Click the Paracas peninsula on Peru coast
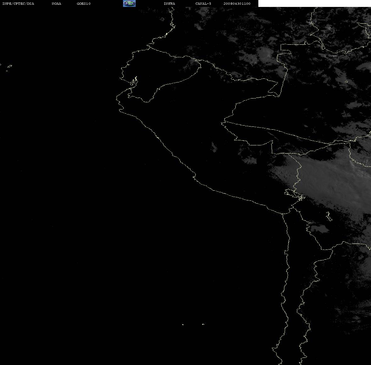The height and width of the screenshot is (365, 371). [x=194, y=177]
